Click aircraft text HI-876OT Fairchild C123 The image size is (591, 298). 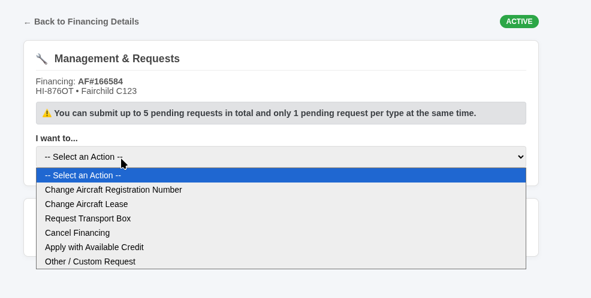[86, 91]
